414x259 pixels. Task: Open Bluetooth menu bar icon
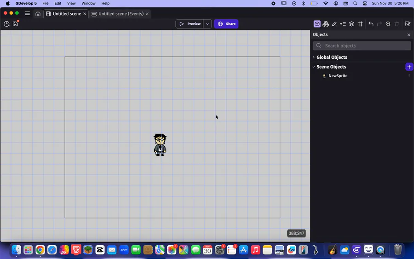tap(304, 3)
